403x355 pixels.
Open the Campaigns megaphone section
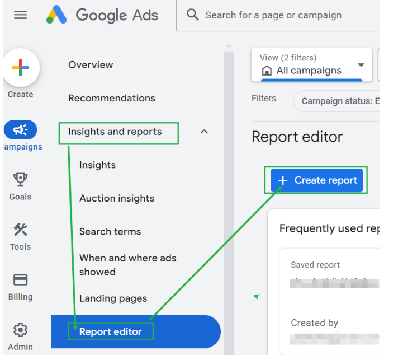[x=20, y=129]
